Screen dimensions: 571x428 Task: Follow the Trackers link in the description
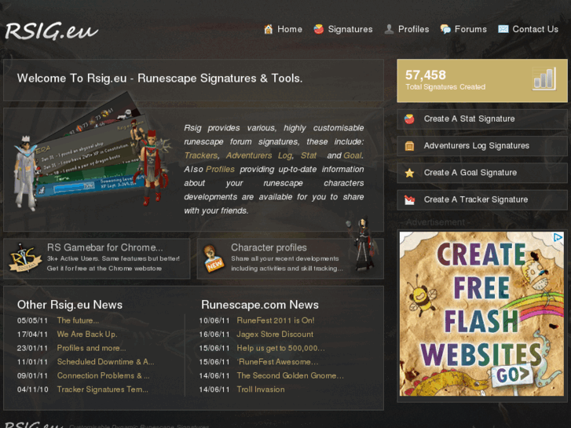(x=200, y=155)
